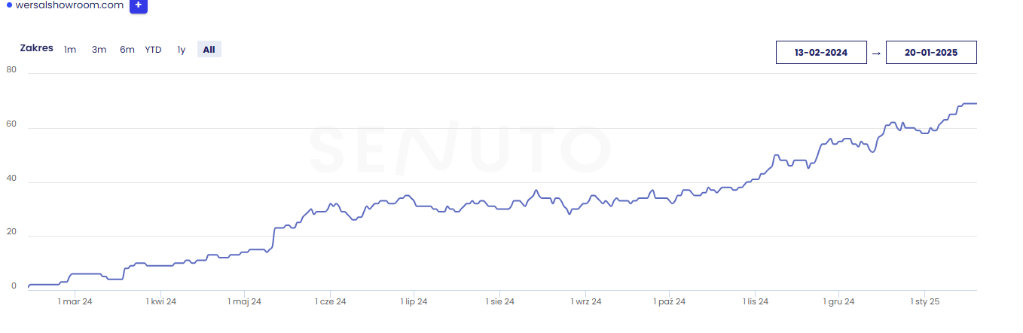Screen dimensions: 1023x333
Task: Click the 1 wrz 24 axis label
Action: pyautogui.click(x=585, y=302)
